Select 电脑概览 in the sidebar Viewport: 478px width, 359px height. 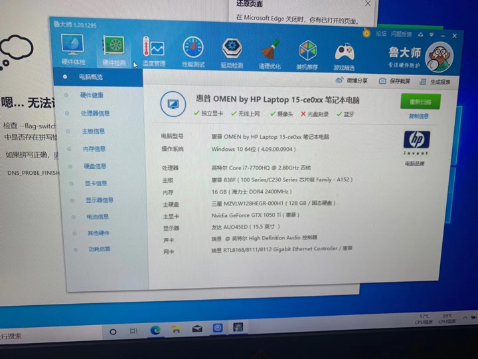coord(98,77)
